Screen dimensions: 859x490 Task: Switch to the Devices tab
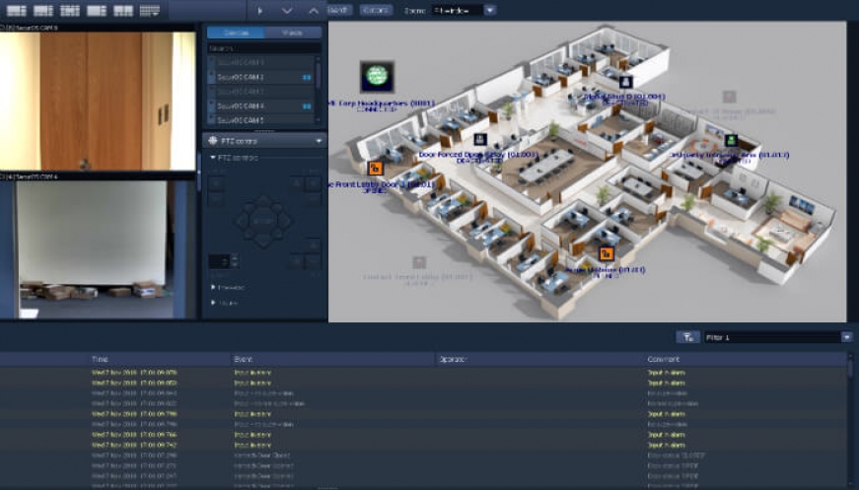(236, 33)
